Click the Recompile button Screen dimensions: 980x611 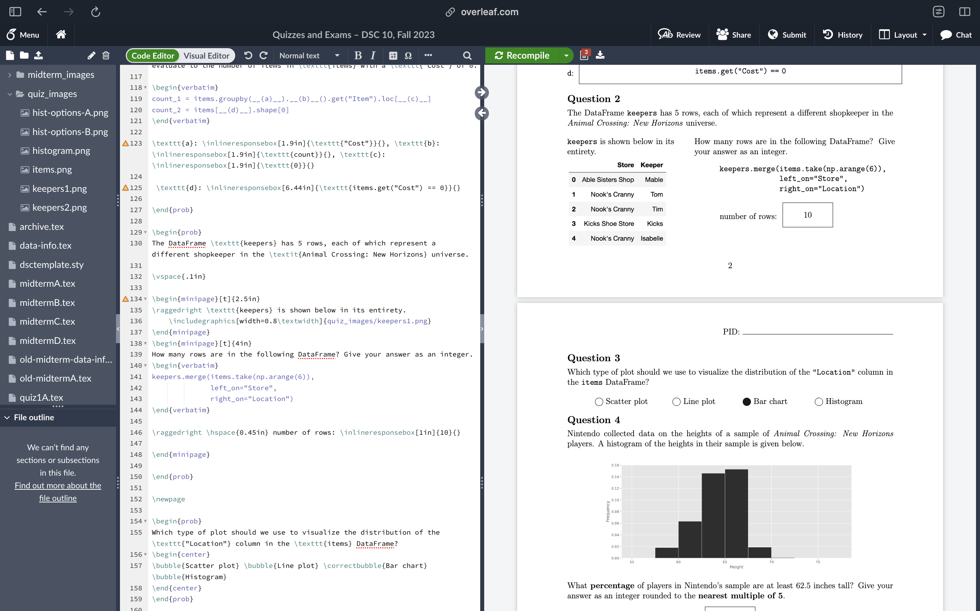[x=522, y=55]
